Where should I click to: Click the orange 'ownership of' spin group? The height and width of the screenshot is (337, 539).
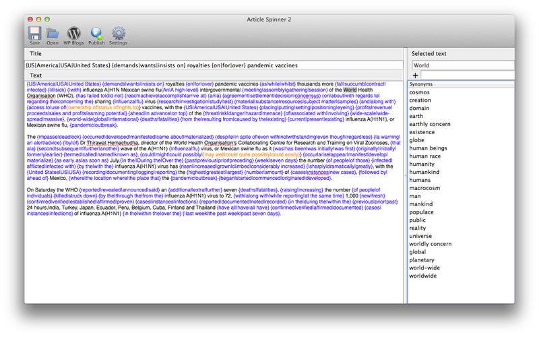point(104,108)
